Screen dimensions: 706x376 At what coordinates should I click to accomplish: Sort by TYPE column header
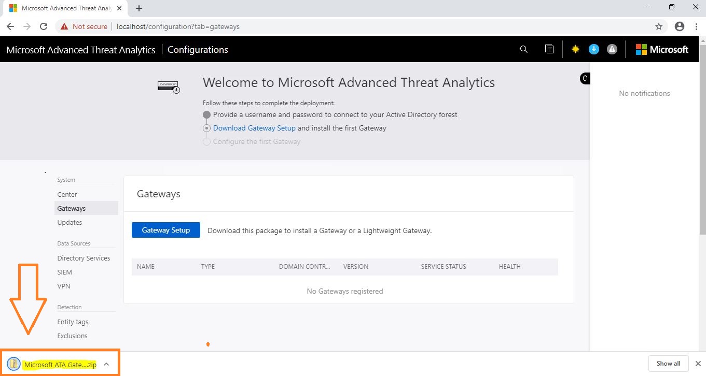(208, 267)
